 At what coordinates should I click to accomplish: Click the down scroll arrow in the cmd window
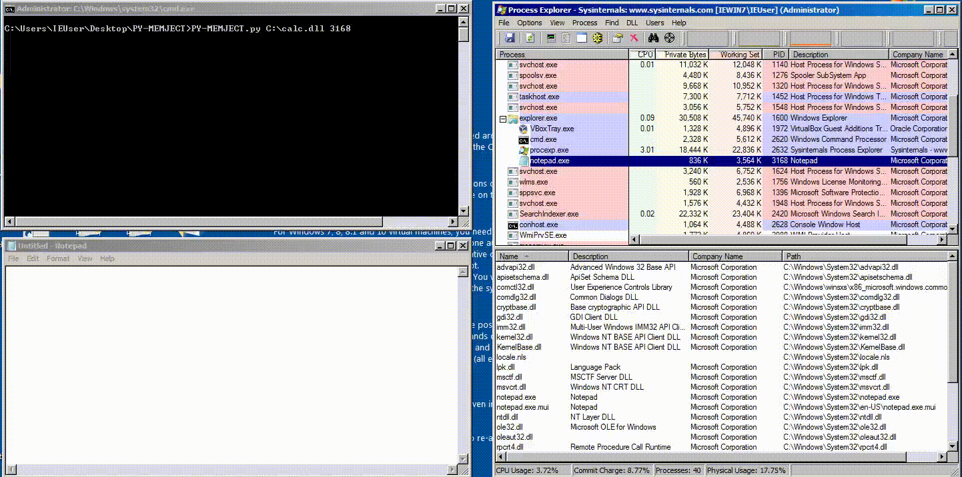point(464,211)
